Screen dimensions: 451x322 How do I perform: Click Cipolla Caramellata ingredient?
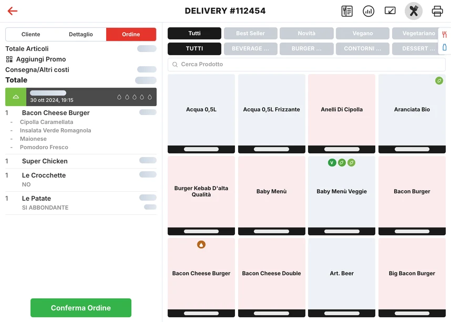pos(46,122)
